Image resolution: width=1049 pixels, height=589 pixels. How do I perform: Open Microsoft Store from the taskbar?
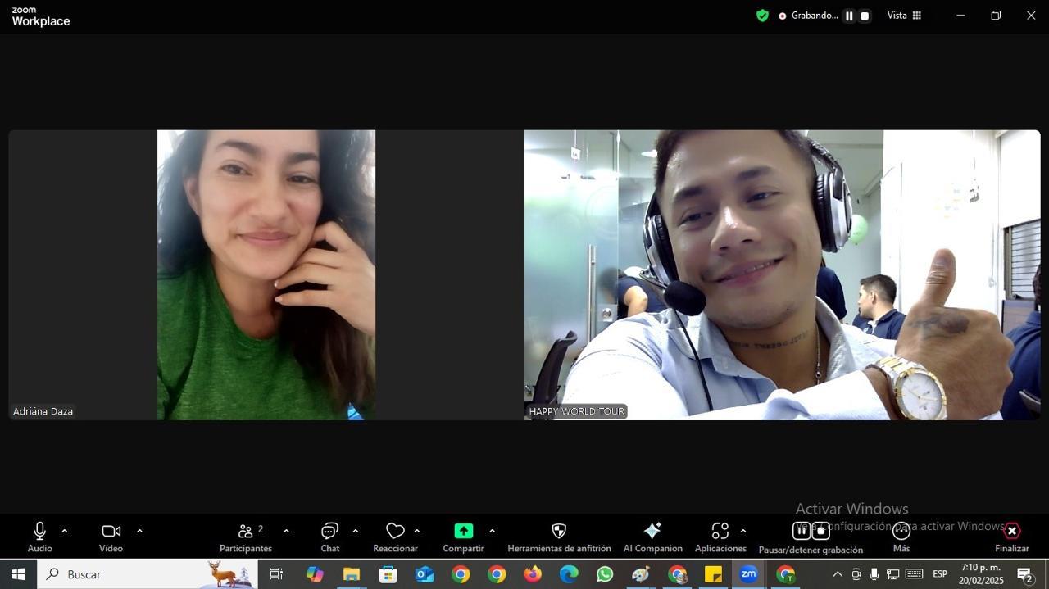point(388,574)
